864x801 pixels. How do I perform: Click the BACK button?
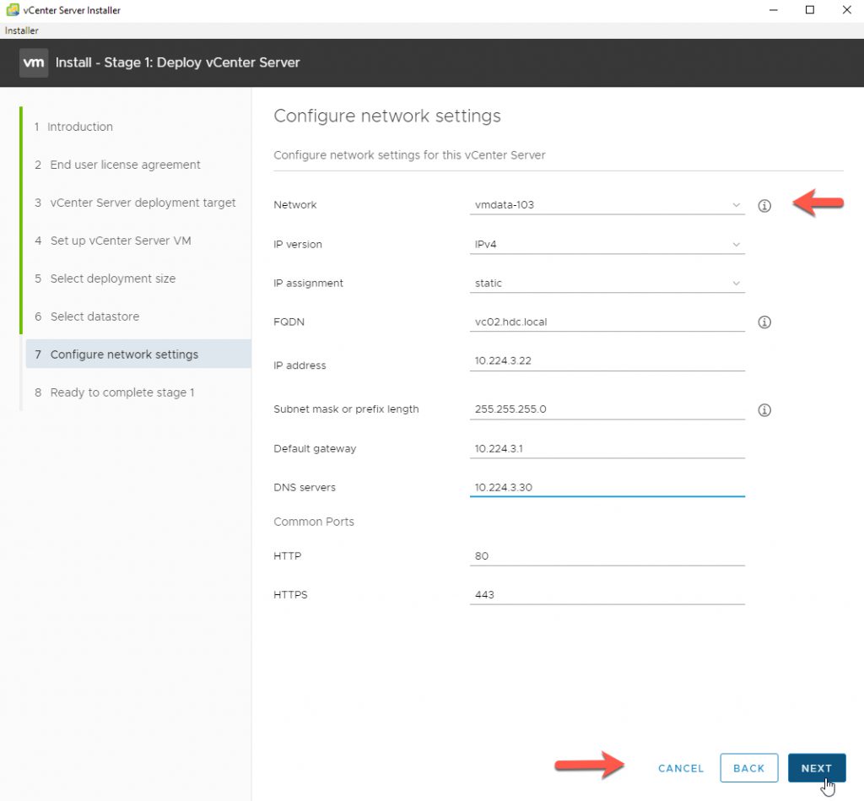749,768
